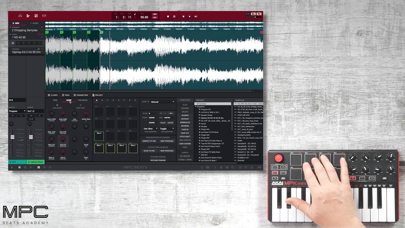
Task: Open the Out 1,2 output dropdown
Action: (35, 111)
